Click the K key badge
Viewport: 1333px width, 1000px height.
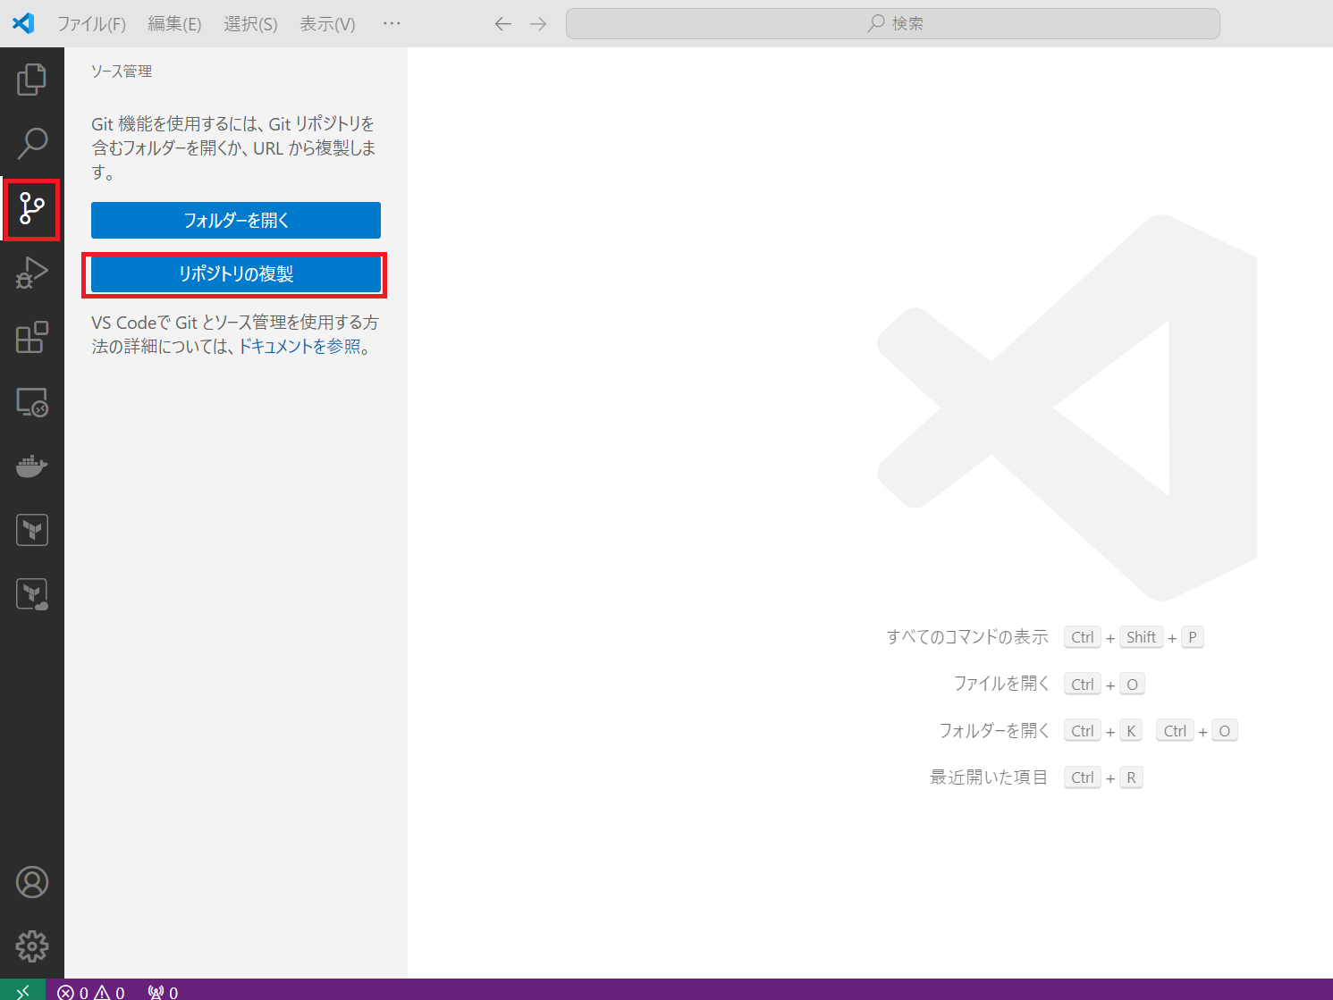1131,731
